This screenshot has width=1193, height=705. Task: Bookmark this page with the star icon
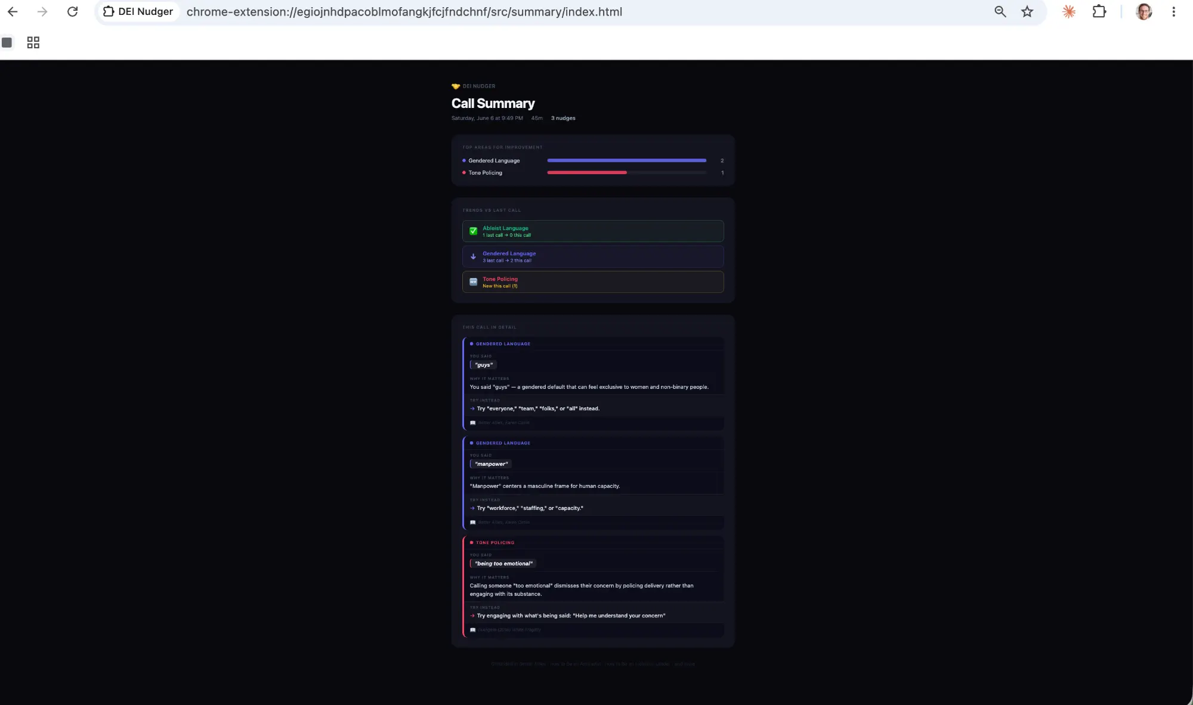[1027, 12]
